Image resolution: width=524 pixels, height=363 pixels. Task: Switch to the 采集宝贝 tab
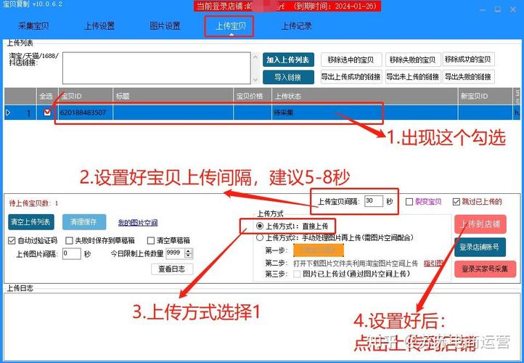click(x=33, y=26)
